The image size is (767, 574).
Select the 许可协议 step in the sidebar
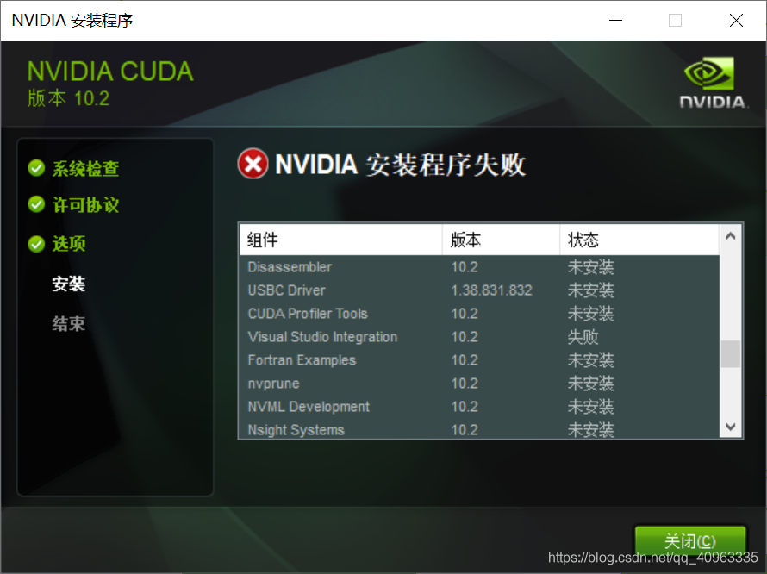(x=84, y=205)
